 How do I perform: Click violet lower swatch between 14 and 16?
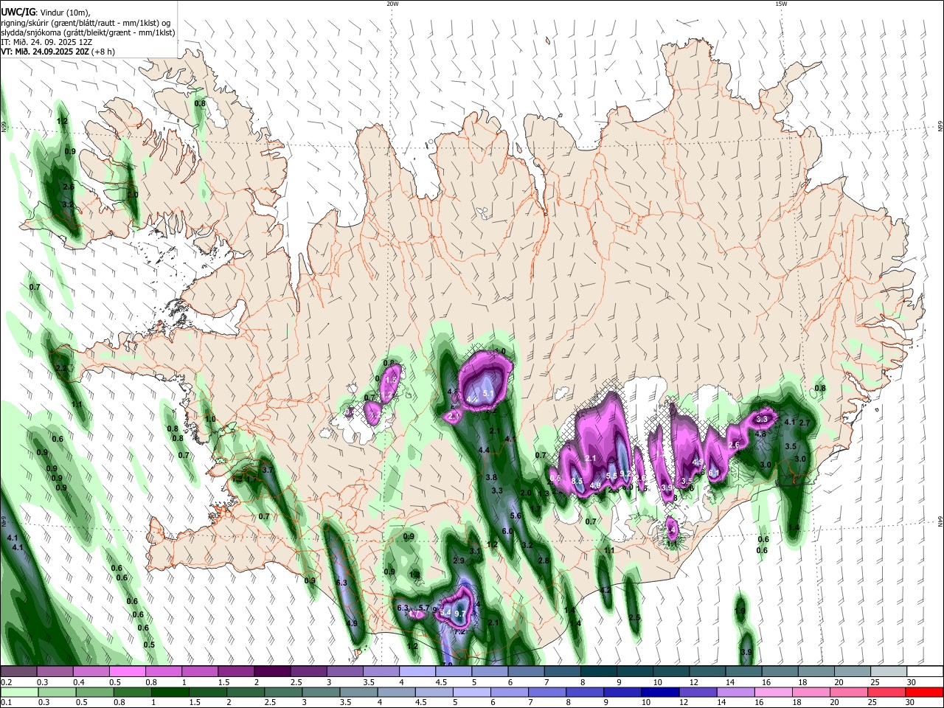click(x=736, y=692)
